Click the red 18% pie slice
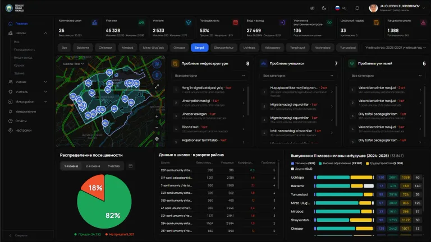Screen dimensions: 431x242 (95, 187)
